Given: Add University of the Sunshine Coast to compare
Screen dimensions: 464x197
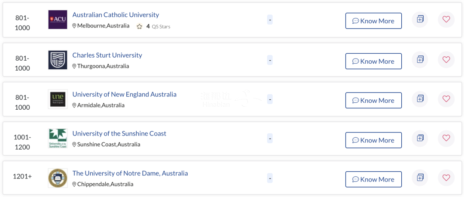Looking at the screenshot, I should [420, 138].
